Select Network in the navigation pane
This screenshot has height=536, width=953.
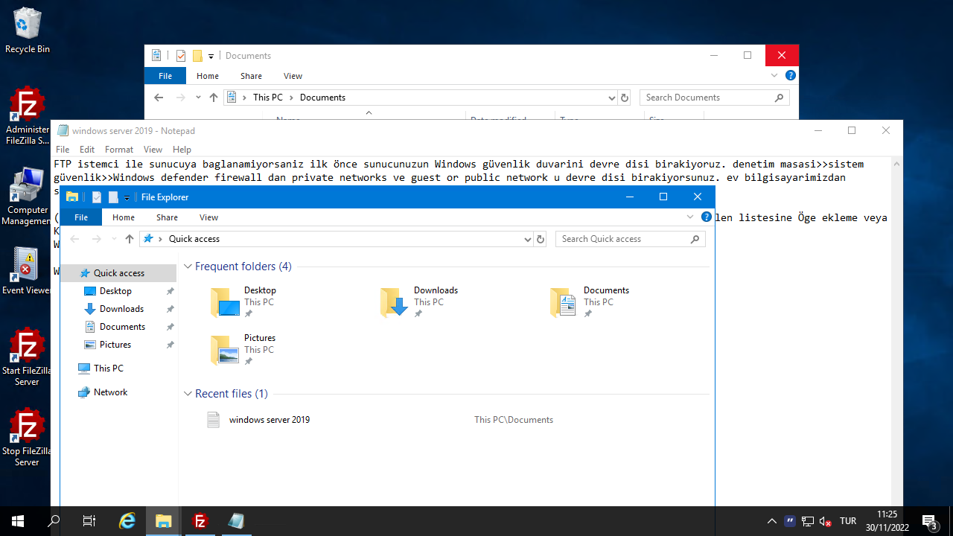click(110, 392)
